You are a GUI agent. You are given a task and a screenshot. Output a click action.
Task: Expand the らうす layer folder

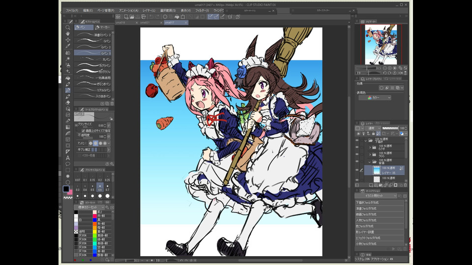click(x=370, y=147)
